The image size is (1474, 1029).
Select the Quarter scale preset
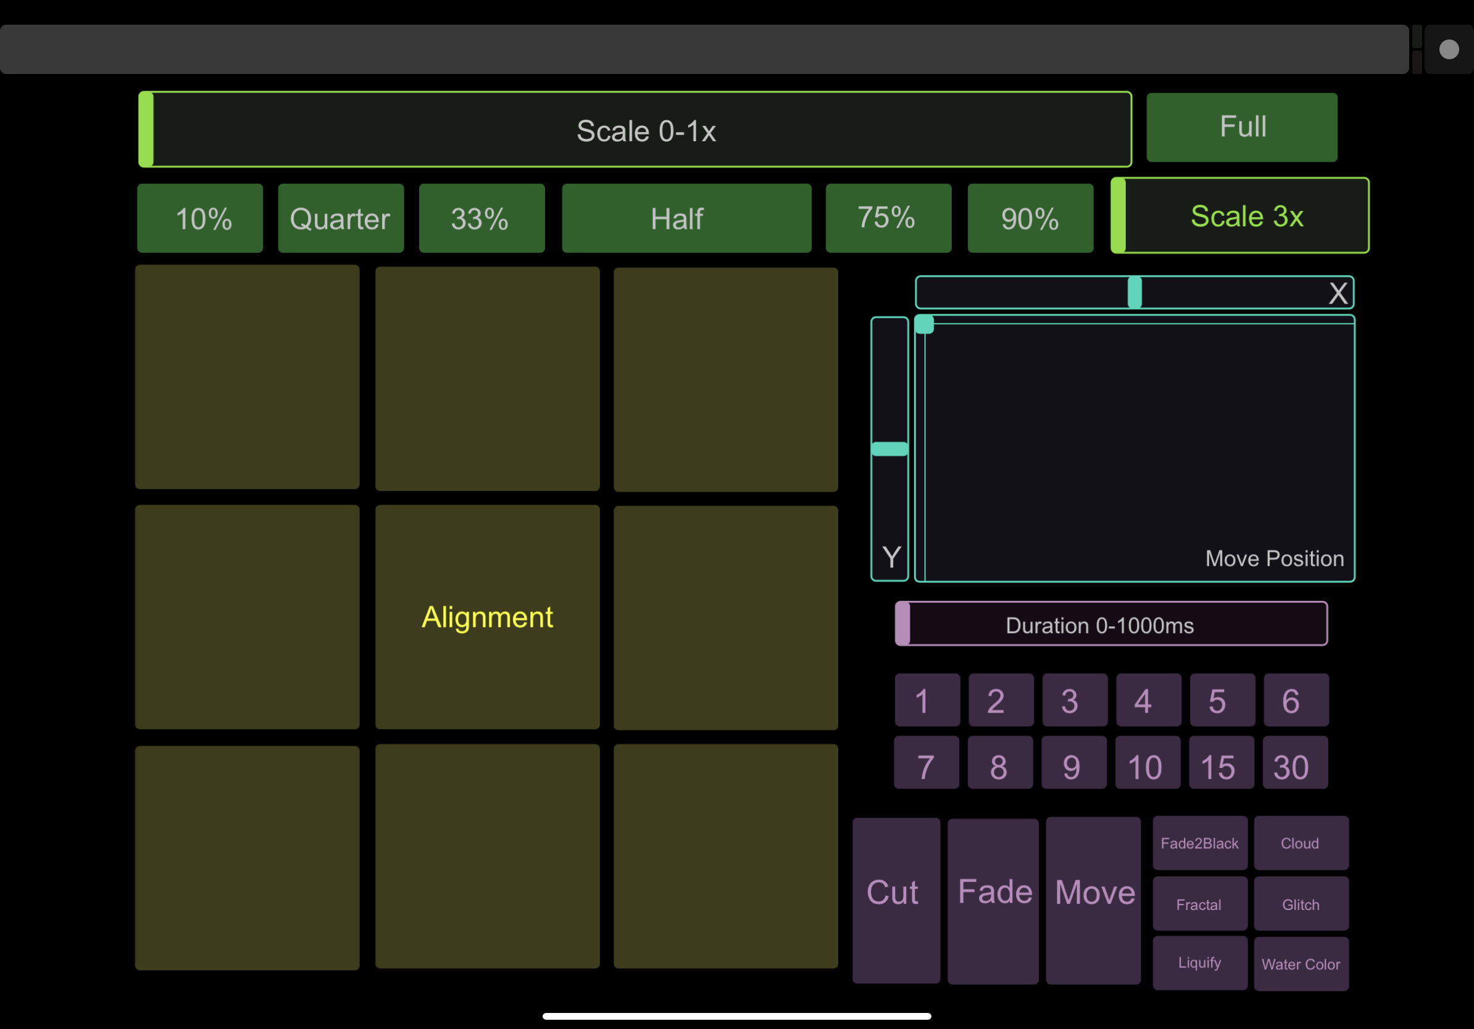click(x=340, y=218)
